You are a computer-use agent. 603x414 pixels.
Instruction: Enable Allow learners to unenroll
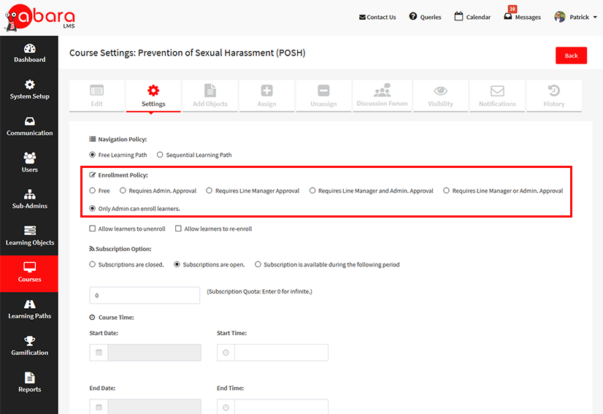[92, 229]
